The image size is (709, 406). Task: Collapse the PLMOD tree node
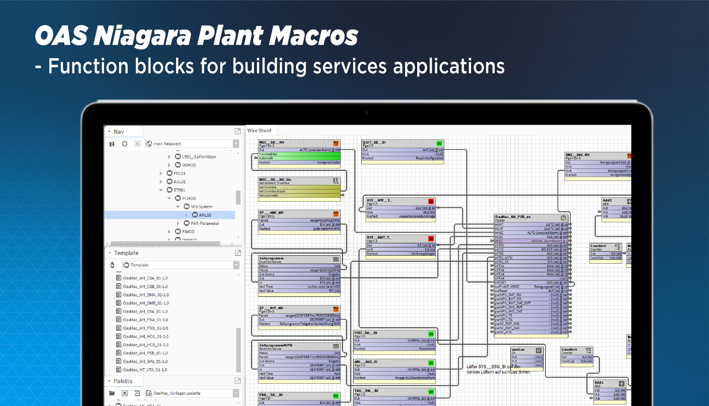point(169,198)
